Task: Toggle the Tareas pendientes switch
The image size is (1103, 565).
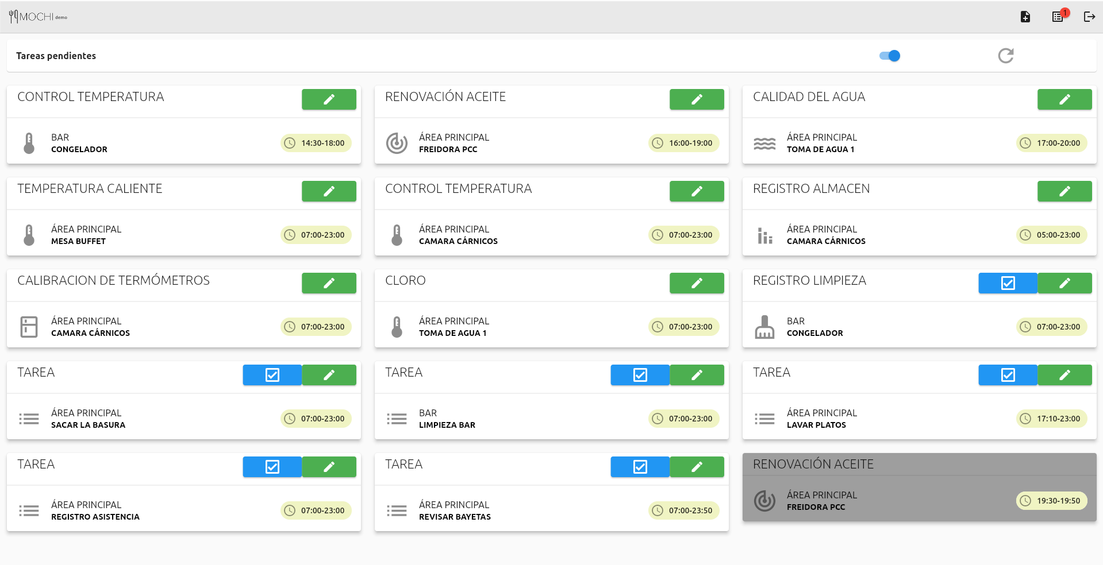Action: 890,56
